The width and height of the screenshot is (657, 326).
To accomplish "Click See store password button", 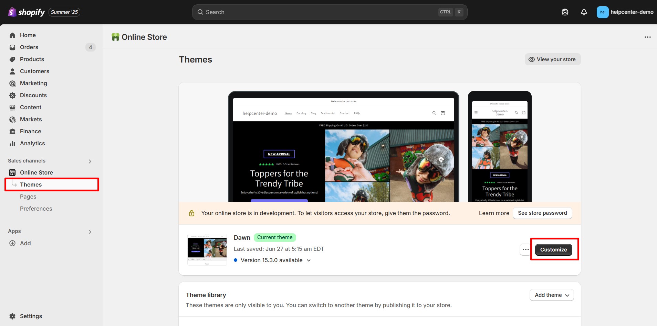I will click(x=542, y=213).
